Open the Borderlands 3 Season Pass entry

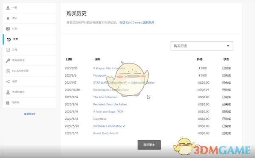[111, 90]
